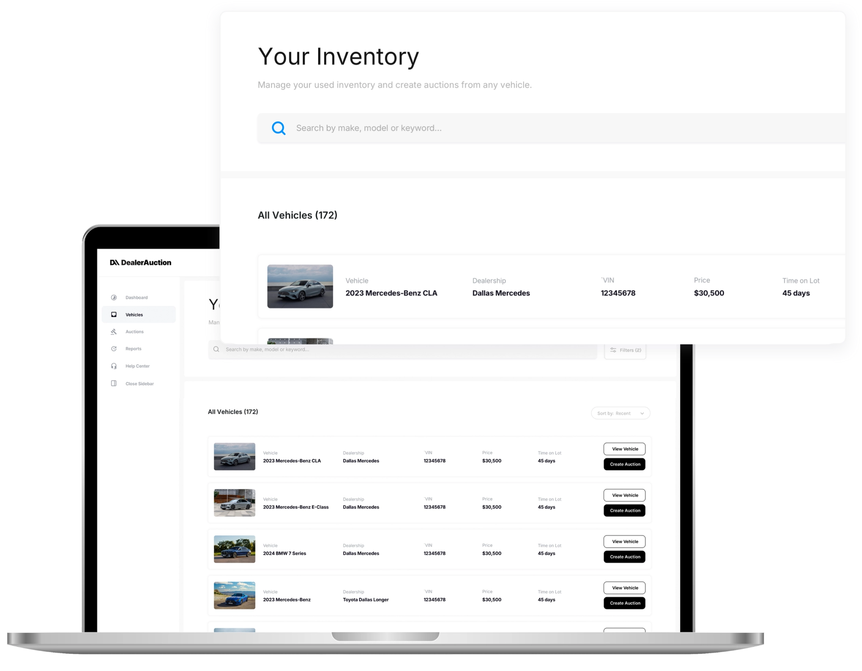
Task: Click the large 'All Vehicles (172)' heading
Action: click(x=297, y=215)
